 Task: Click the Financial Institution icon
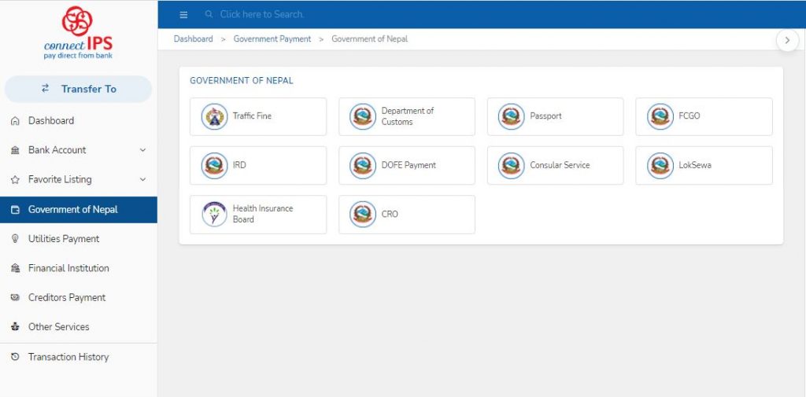click(16, 268)
